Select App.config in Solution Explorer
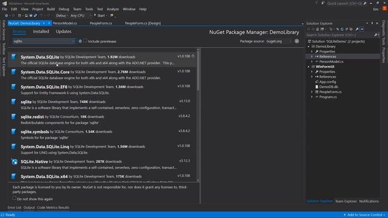 coord(327,82)
